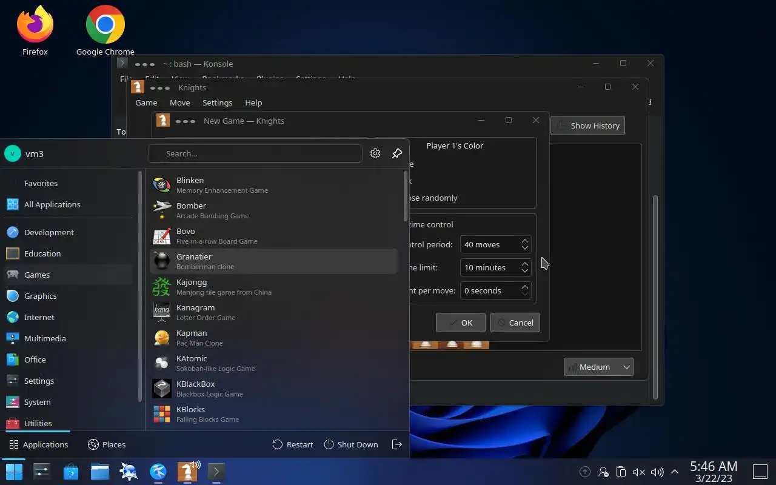Click Cancel in the New Game dialog
This screenshot has width=776, height=485.
[x=515, y=323]
